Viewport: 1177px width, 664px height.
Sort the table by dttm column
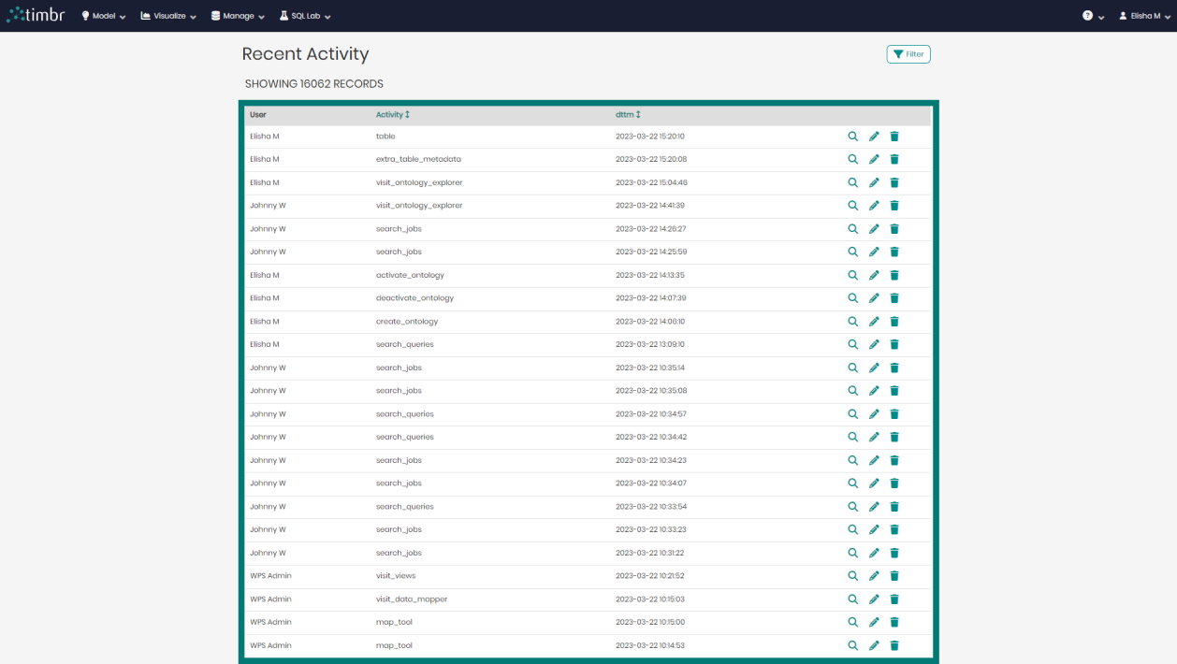click(x=627, y=114)
